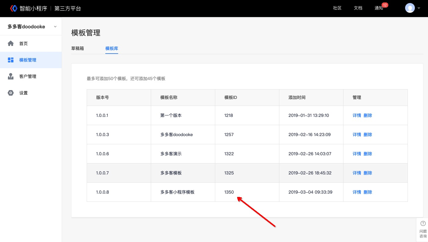
Task: Delete template 1218 via 删除
Action: 368,115
